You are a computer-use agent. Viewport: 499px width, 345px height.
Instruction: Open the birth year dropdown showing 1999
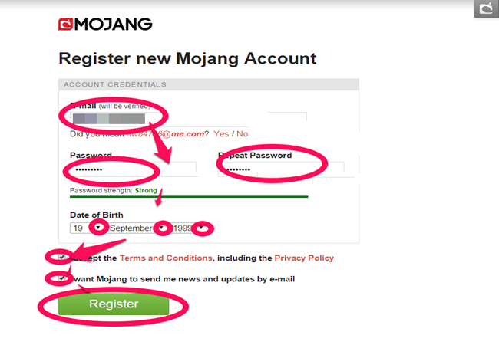190,228
